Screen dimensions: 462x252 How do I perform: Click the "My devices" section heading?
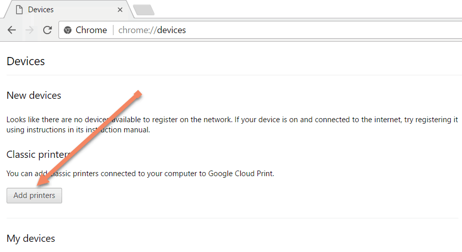point(31,238)
